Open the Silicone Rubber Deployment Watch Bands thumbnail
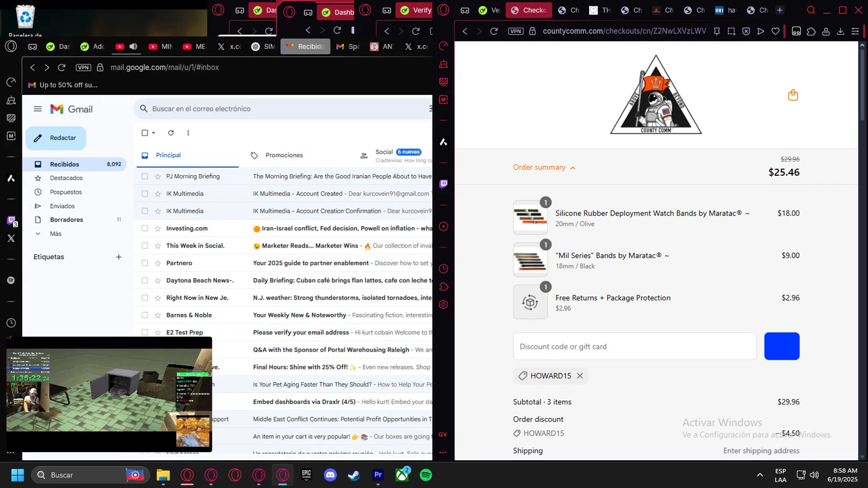Image resolution: width=868 pixels, height=488 pixels. pyautogui.click(x=530, y=217)
